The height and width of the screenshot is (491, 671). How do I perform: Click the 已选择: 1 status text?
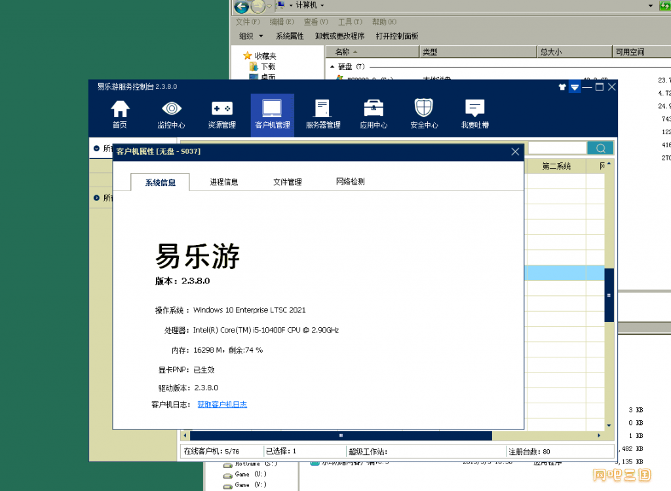(280, 451)
